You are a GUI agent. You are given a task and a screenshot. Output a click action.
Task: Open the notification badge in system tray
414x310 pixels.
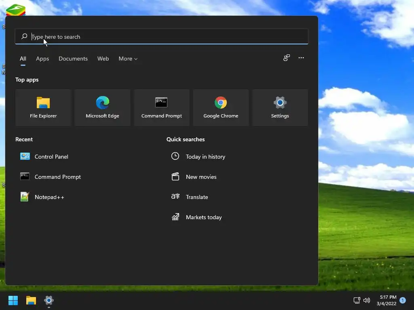(x=403, y=300)
